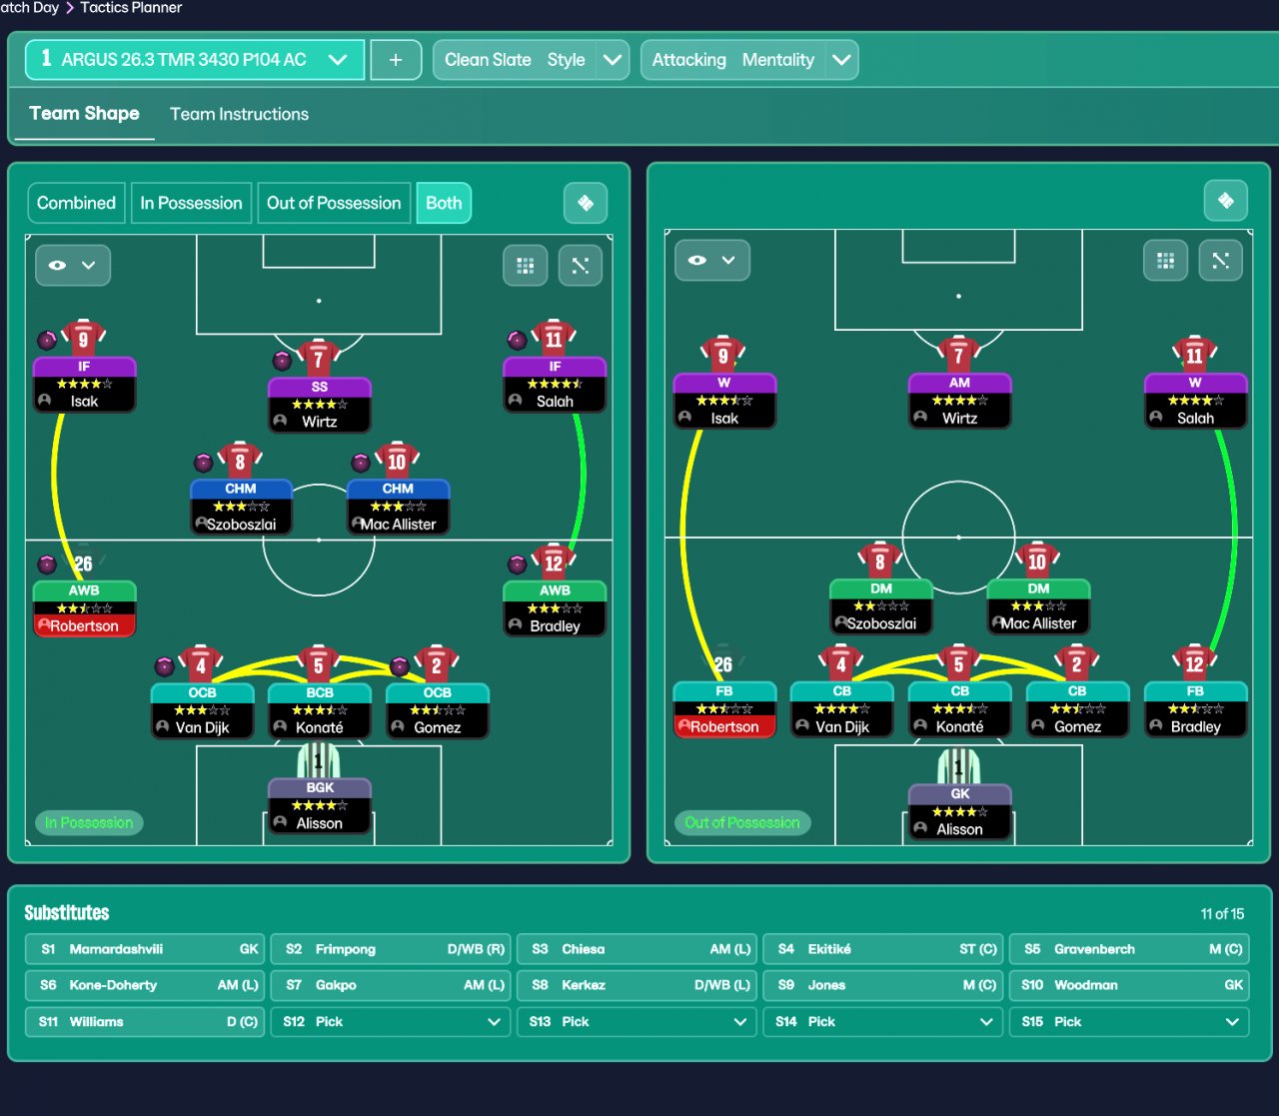
Task: Click the purple icon beside Van Dijk's OCB shirt
Action: (x=165, y=665)
